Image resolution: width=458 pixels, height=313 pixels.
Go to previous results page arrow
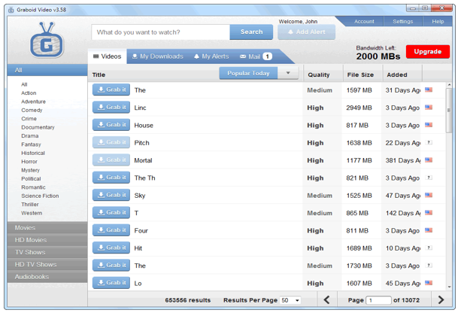pos(326,300)
